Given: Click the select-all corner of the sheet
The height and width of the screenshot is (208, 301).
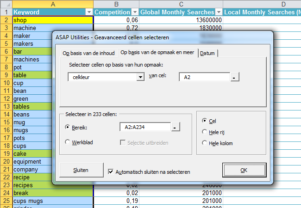Looking at the screenshot, I should [x=6, y=4].
